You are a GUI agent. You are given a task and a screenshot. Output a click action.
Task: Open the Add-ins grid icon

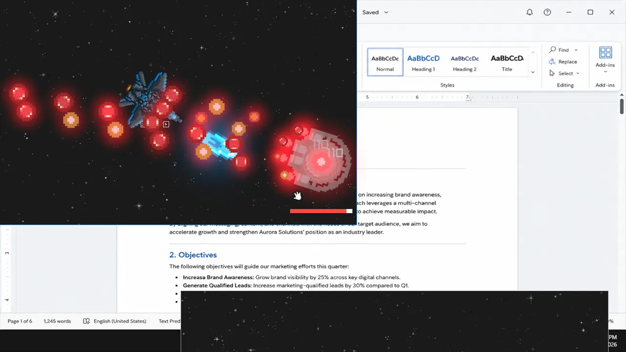click(x=605, y=53)
